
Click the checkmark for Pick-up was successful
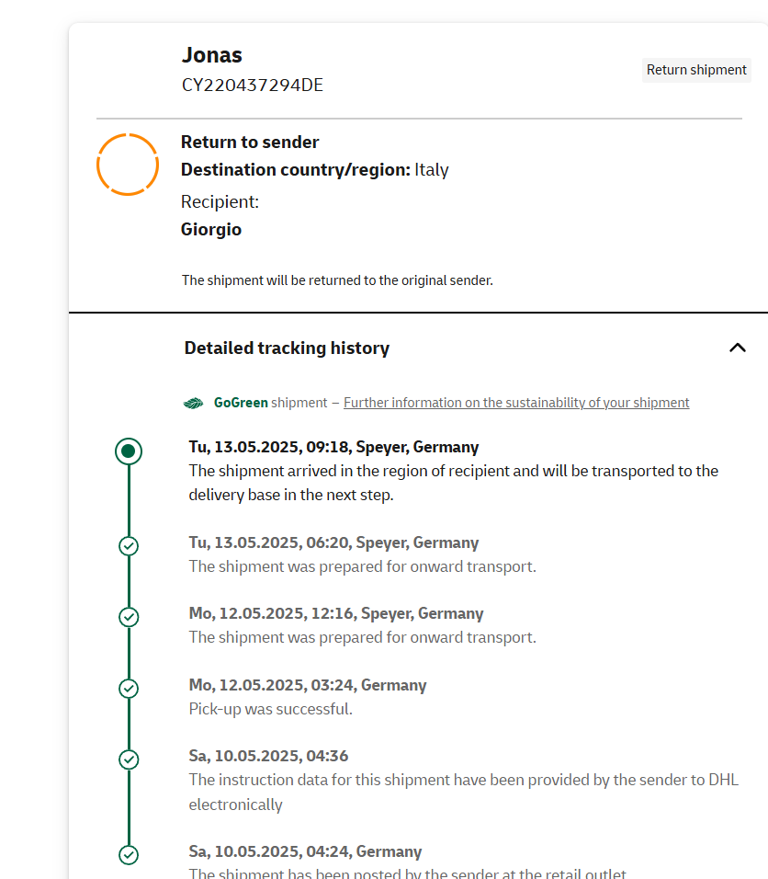pyautogui.click(x=129, y=689)
